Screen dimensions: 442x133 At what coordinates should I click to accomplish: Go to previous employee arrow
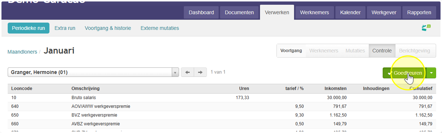[x=187, y=73]
